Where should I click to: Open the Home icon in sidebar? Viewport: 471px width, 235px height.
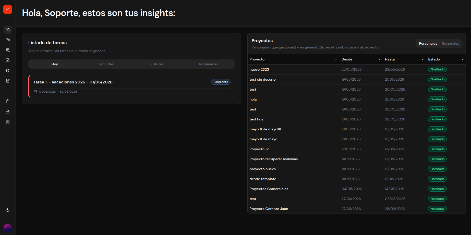click(x=8, y=30)
